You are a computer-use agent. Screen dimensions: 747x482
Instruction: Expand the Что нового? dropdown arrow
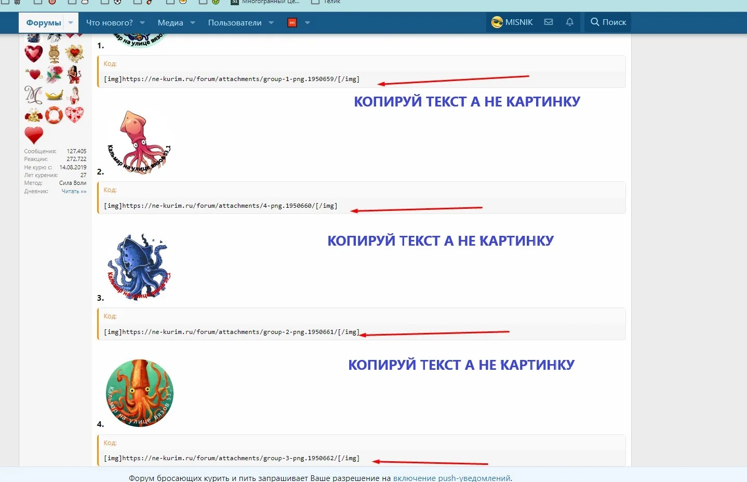coord(142,23)
